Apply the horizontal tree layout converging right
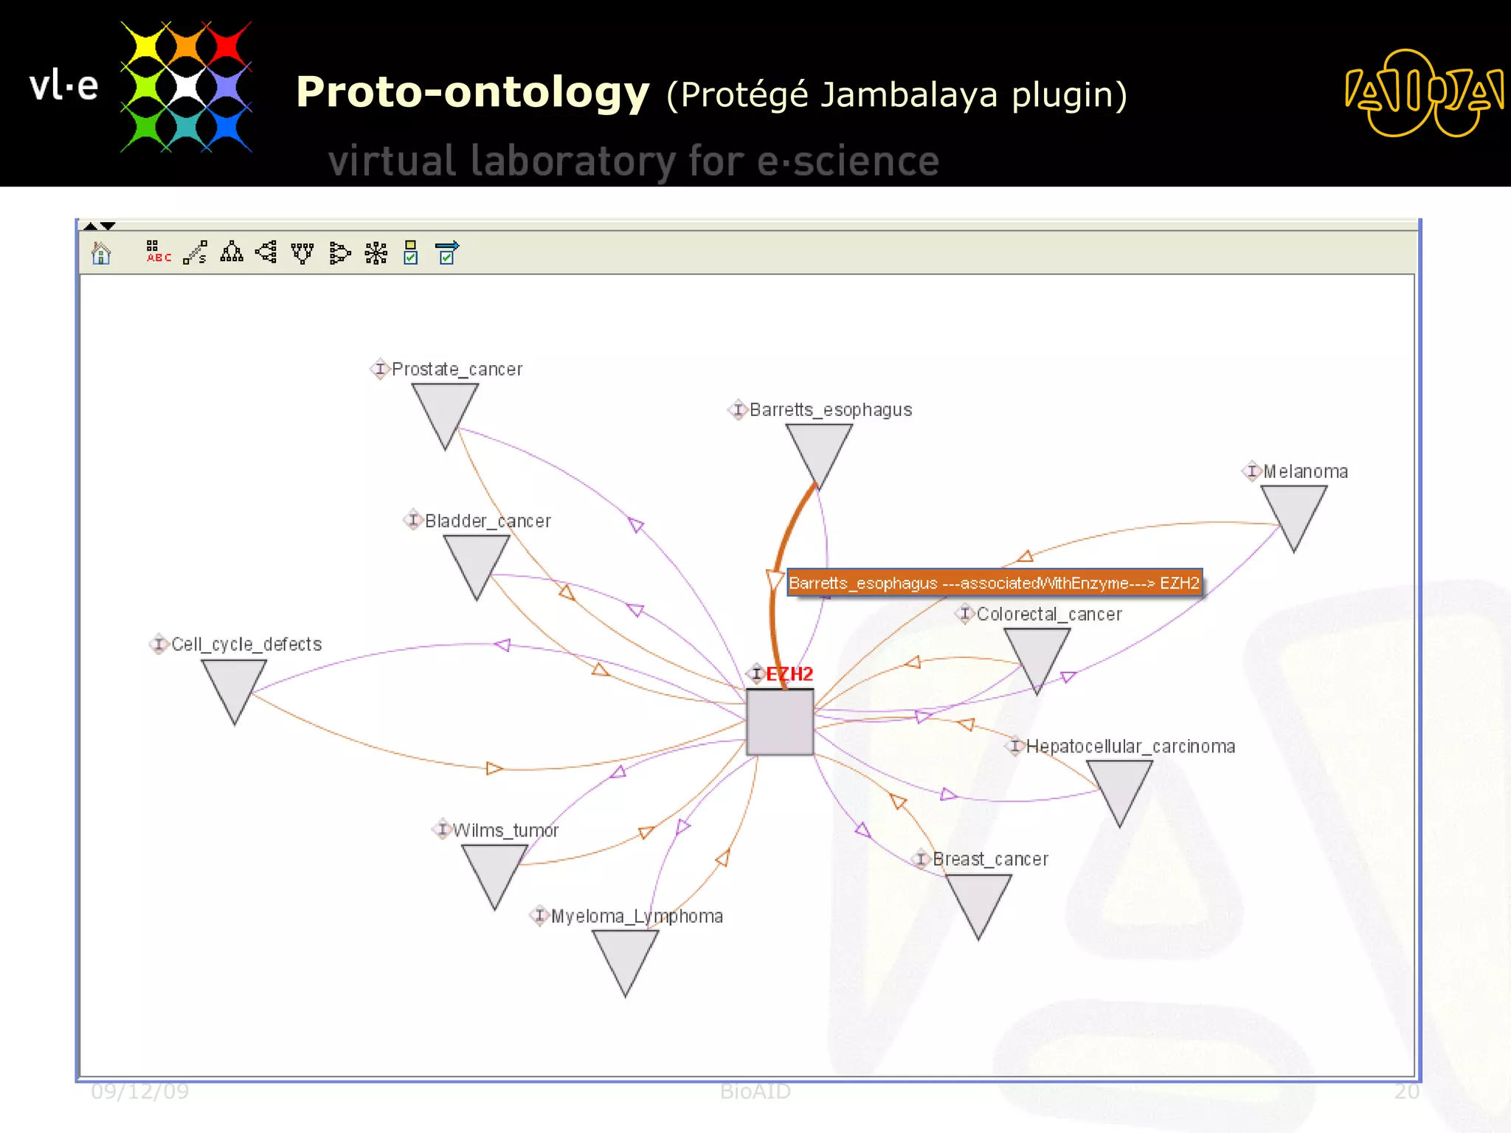1511x1133 pixels. click(x=339, y=252)
